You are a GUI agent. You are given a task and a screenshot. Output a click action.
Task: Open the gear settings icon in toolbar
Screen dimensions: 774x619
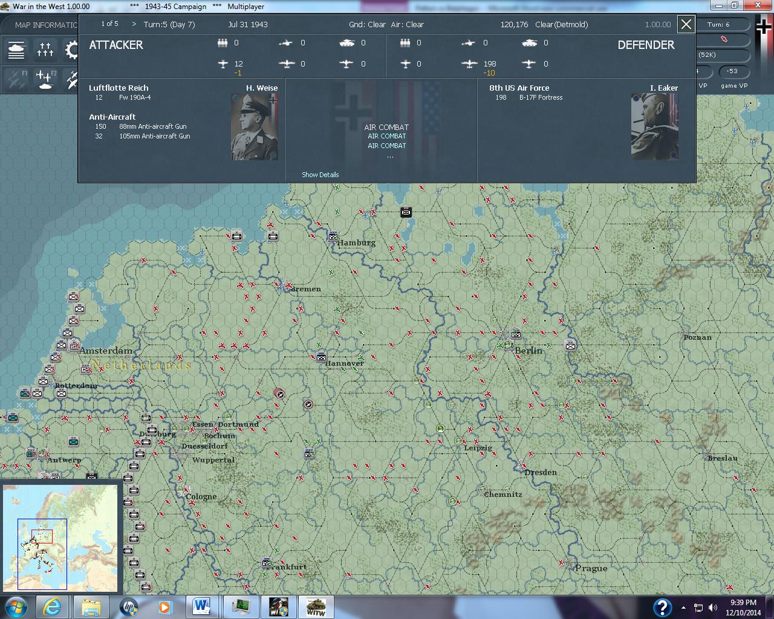[71, 50]
